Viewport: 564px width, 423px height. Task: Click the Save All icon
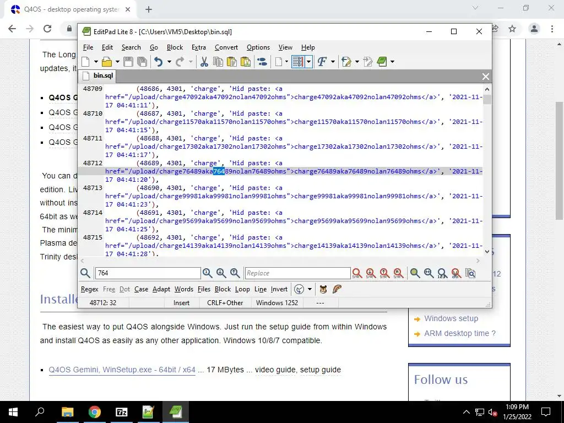tap(142, 62)
